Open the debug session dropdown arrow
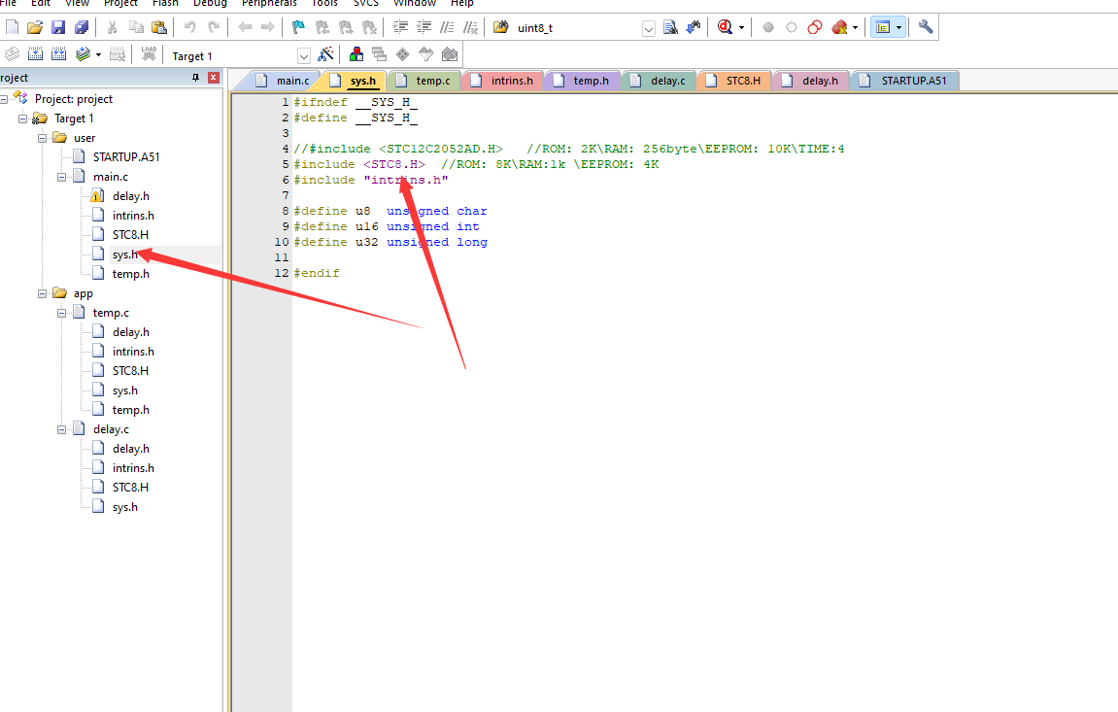 pyautogui.click(x=741, y=28)
